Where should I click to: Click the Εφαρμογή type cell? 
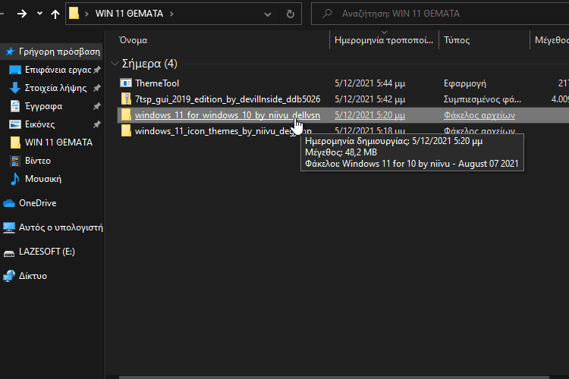coord(465,83)
